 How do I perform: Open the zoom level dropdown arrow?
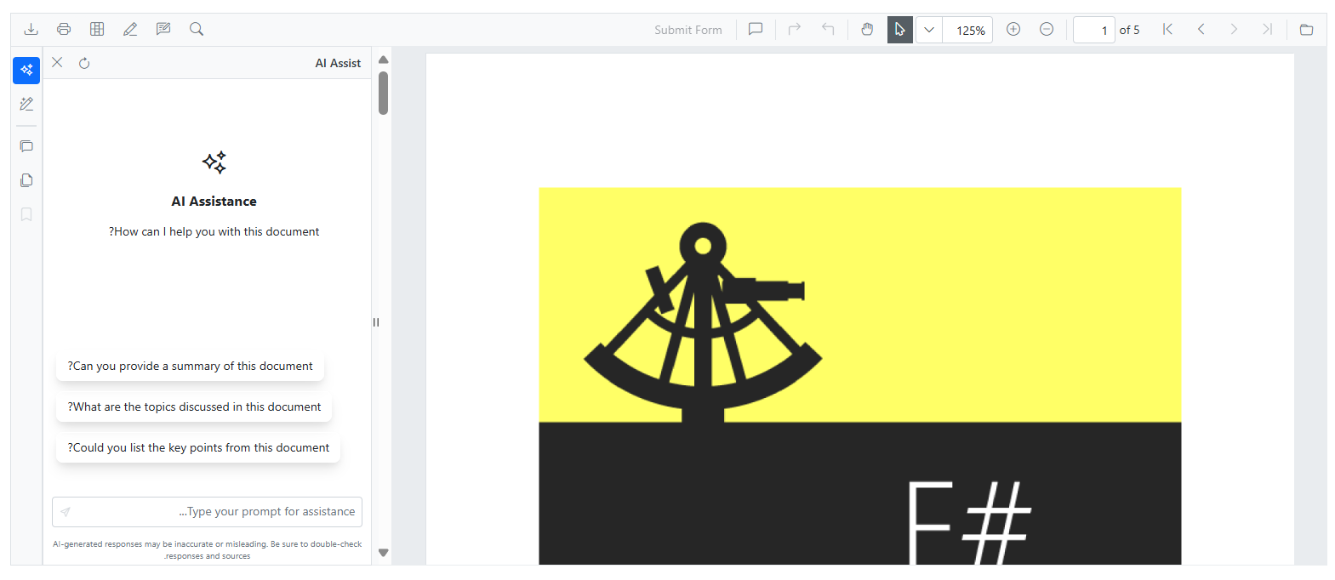pyautogui.click(x=929, y=30)
